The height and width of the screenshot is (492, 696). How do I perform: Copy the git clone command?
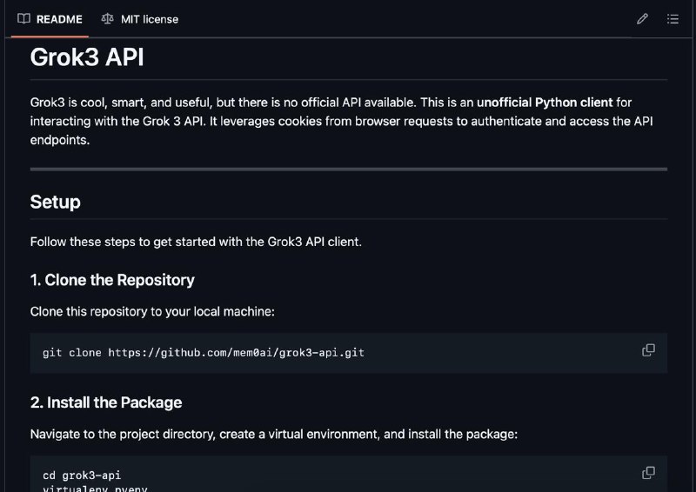click(x=648, y=350)
